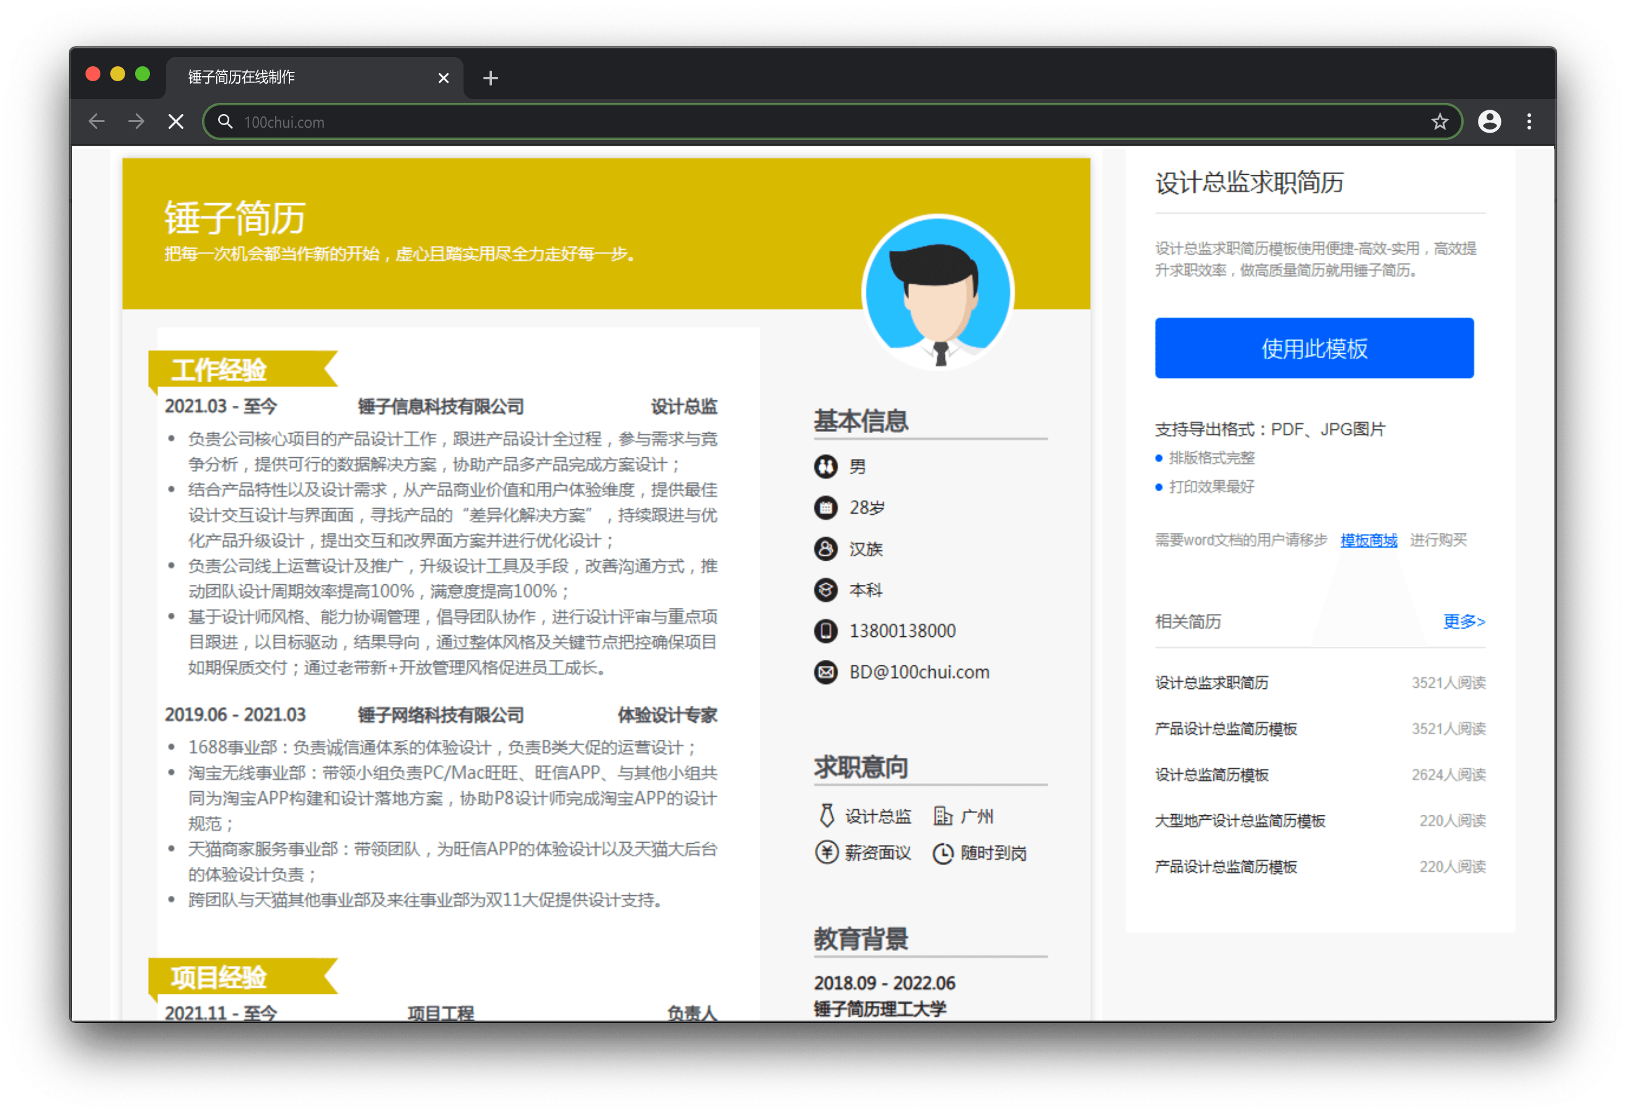Click the date range 2019.06 - 2021.03
Viewport: 1626px width, 1114px height.
[x=235, y=714]
